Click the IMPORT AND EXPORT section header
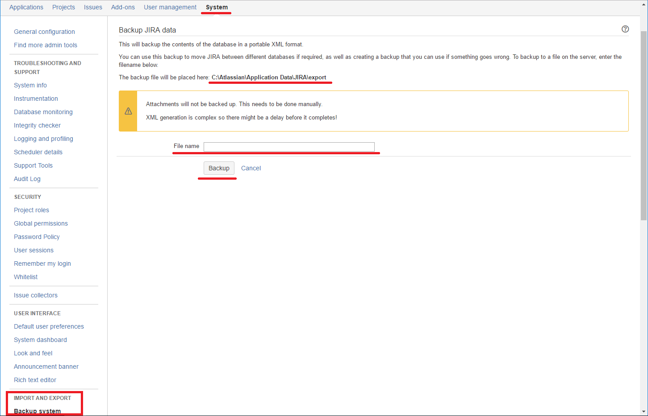The width and height of the screenshot is (648, 416). tap(42, 398)
